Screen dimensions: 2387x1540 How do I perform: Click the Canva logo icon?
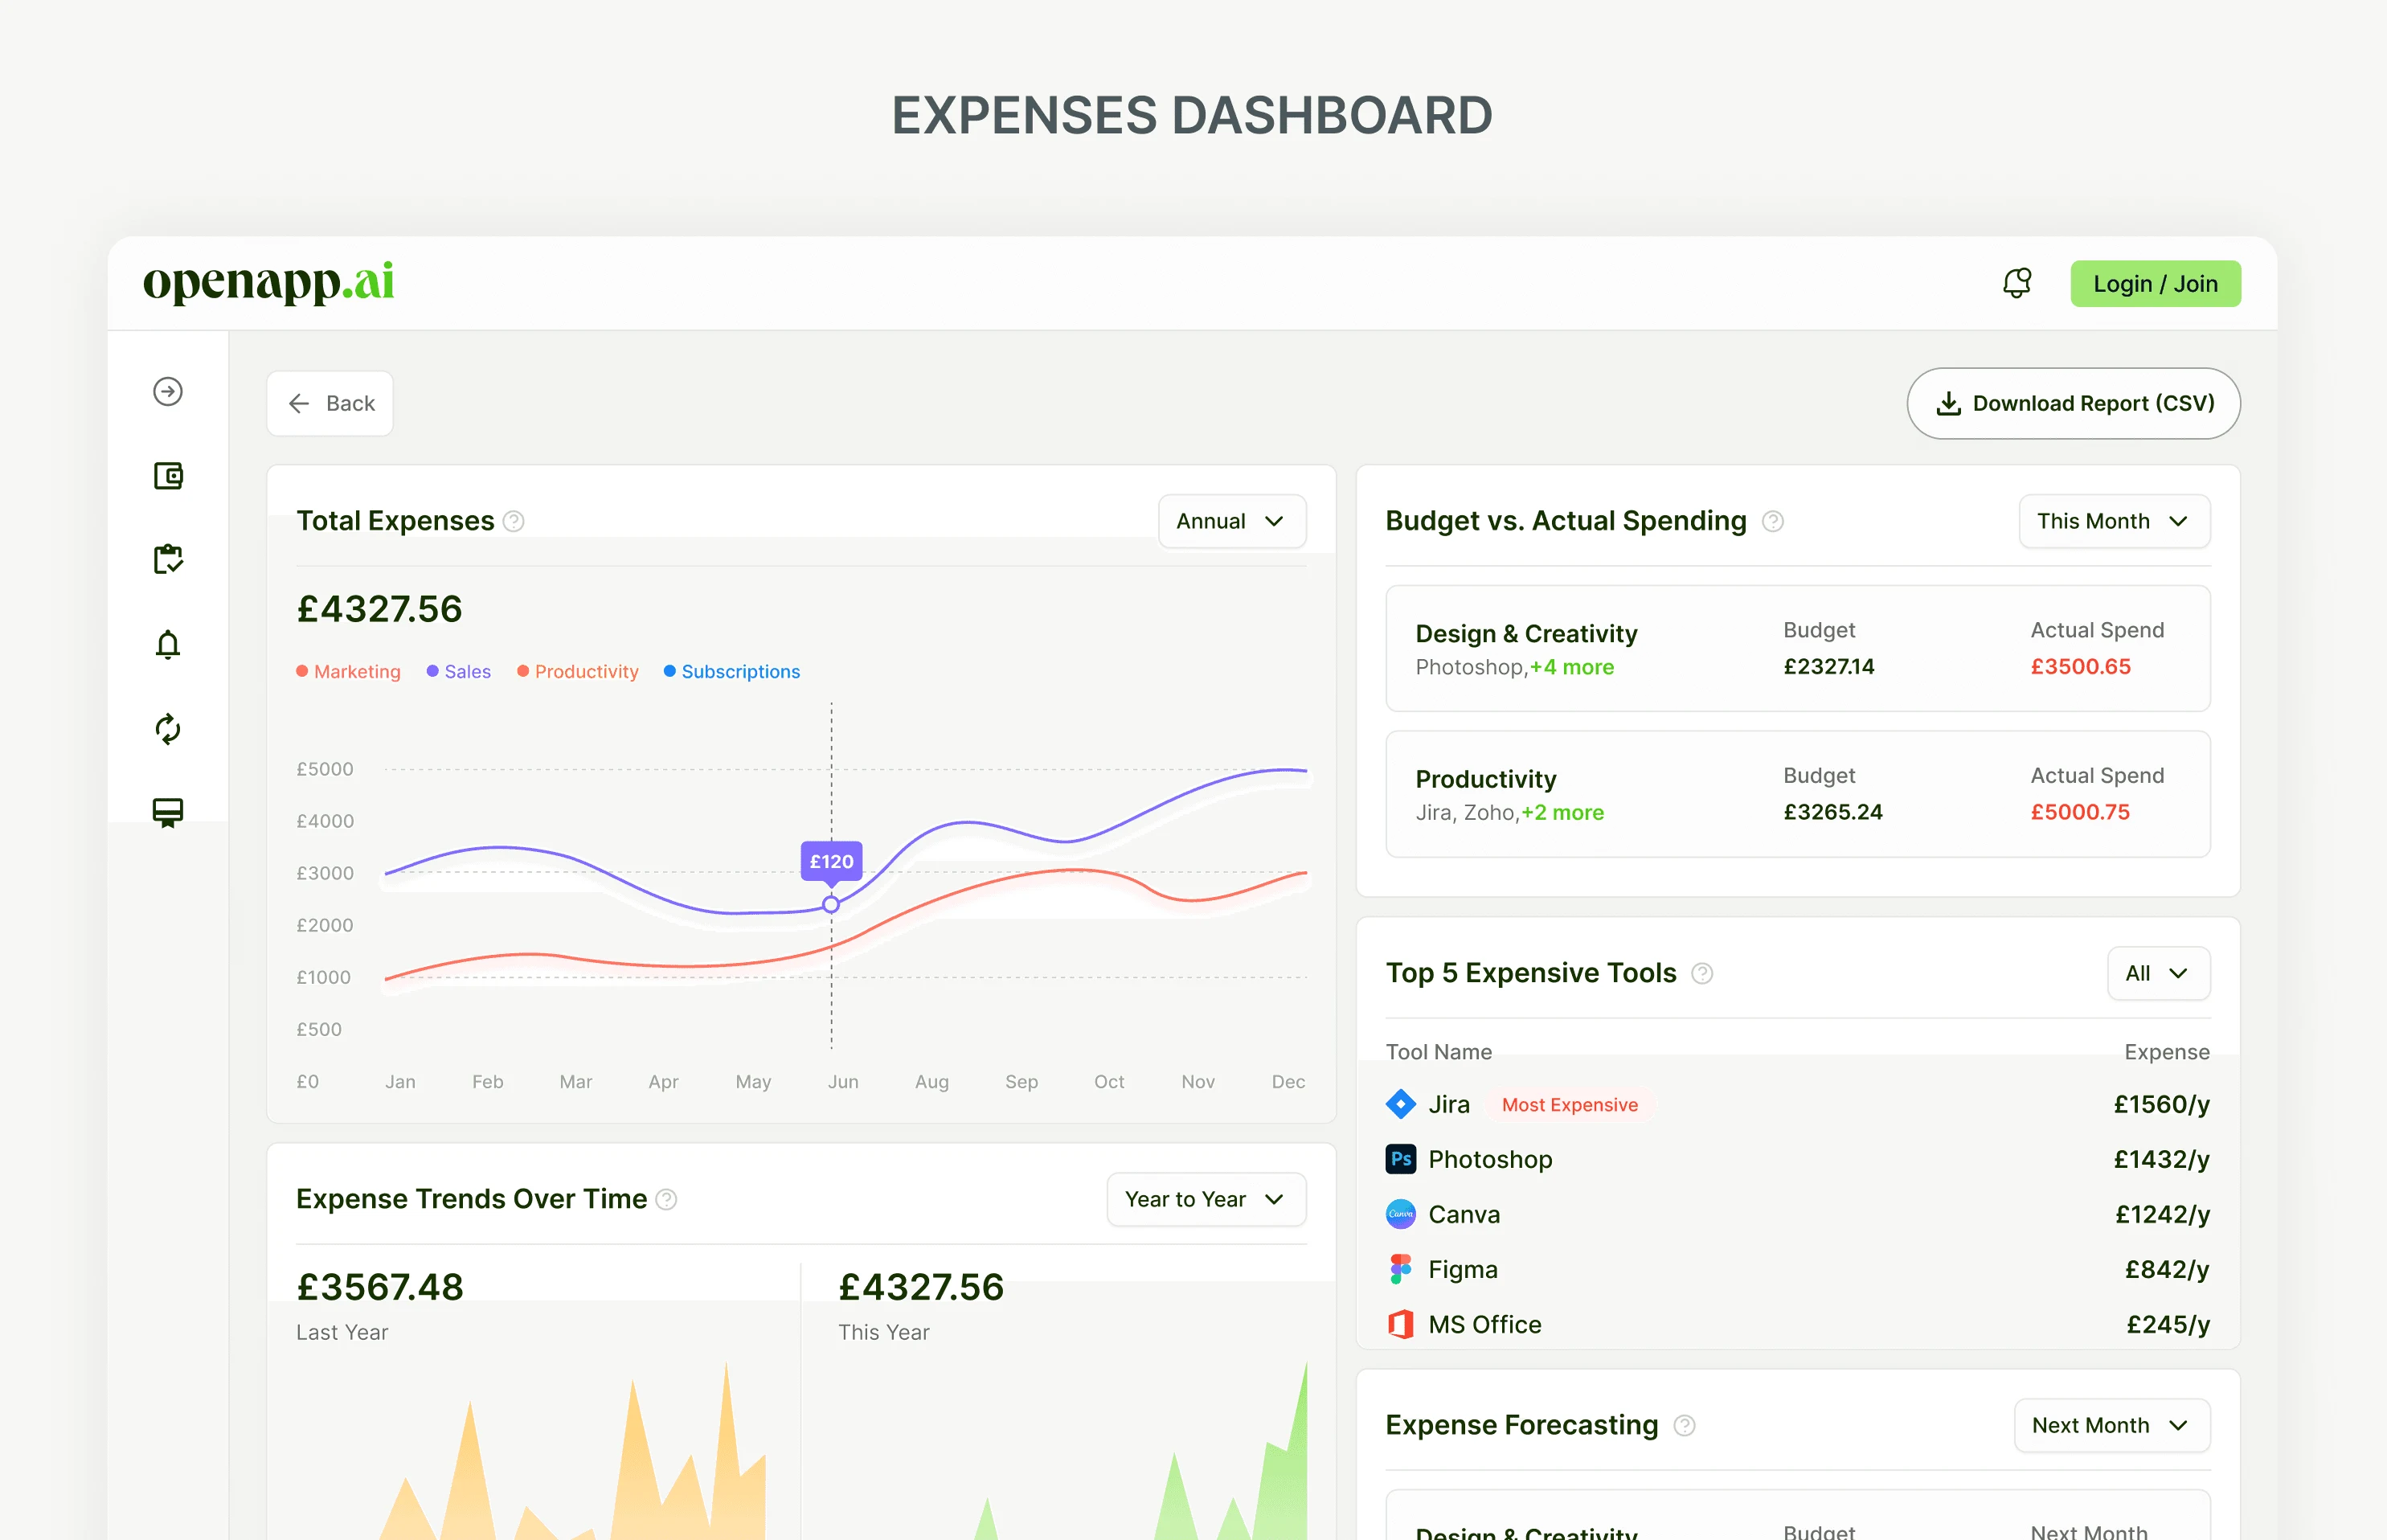click(1401, 1214)
